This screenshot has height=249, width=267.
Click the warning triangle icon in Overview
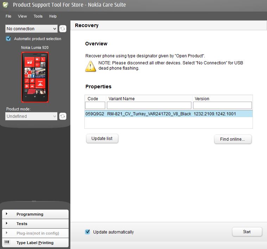[x=90, y=66]
